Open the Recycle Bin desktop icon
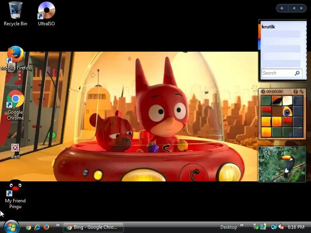 coord(15,14)
